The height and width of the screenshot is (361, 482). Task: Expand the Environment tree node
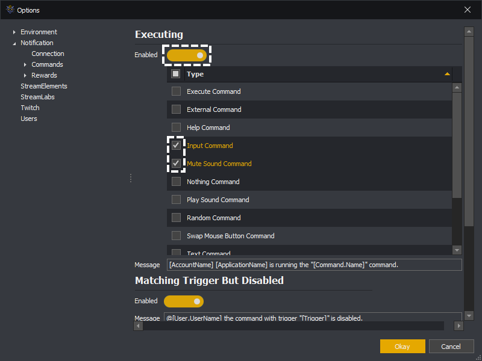coord(14,32)
